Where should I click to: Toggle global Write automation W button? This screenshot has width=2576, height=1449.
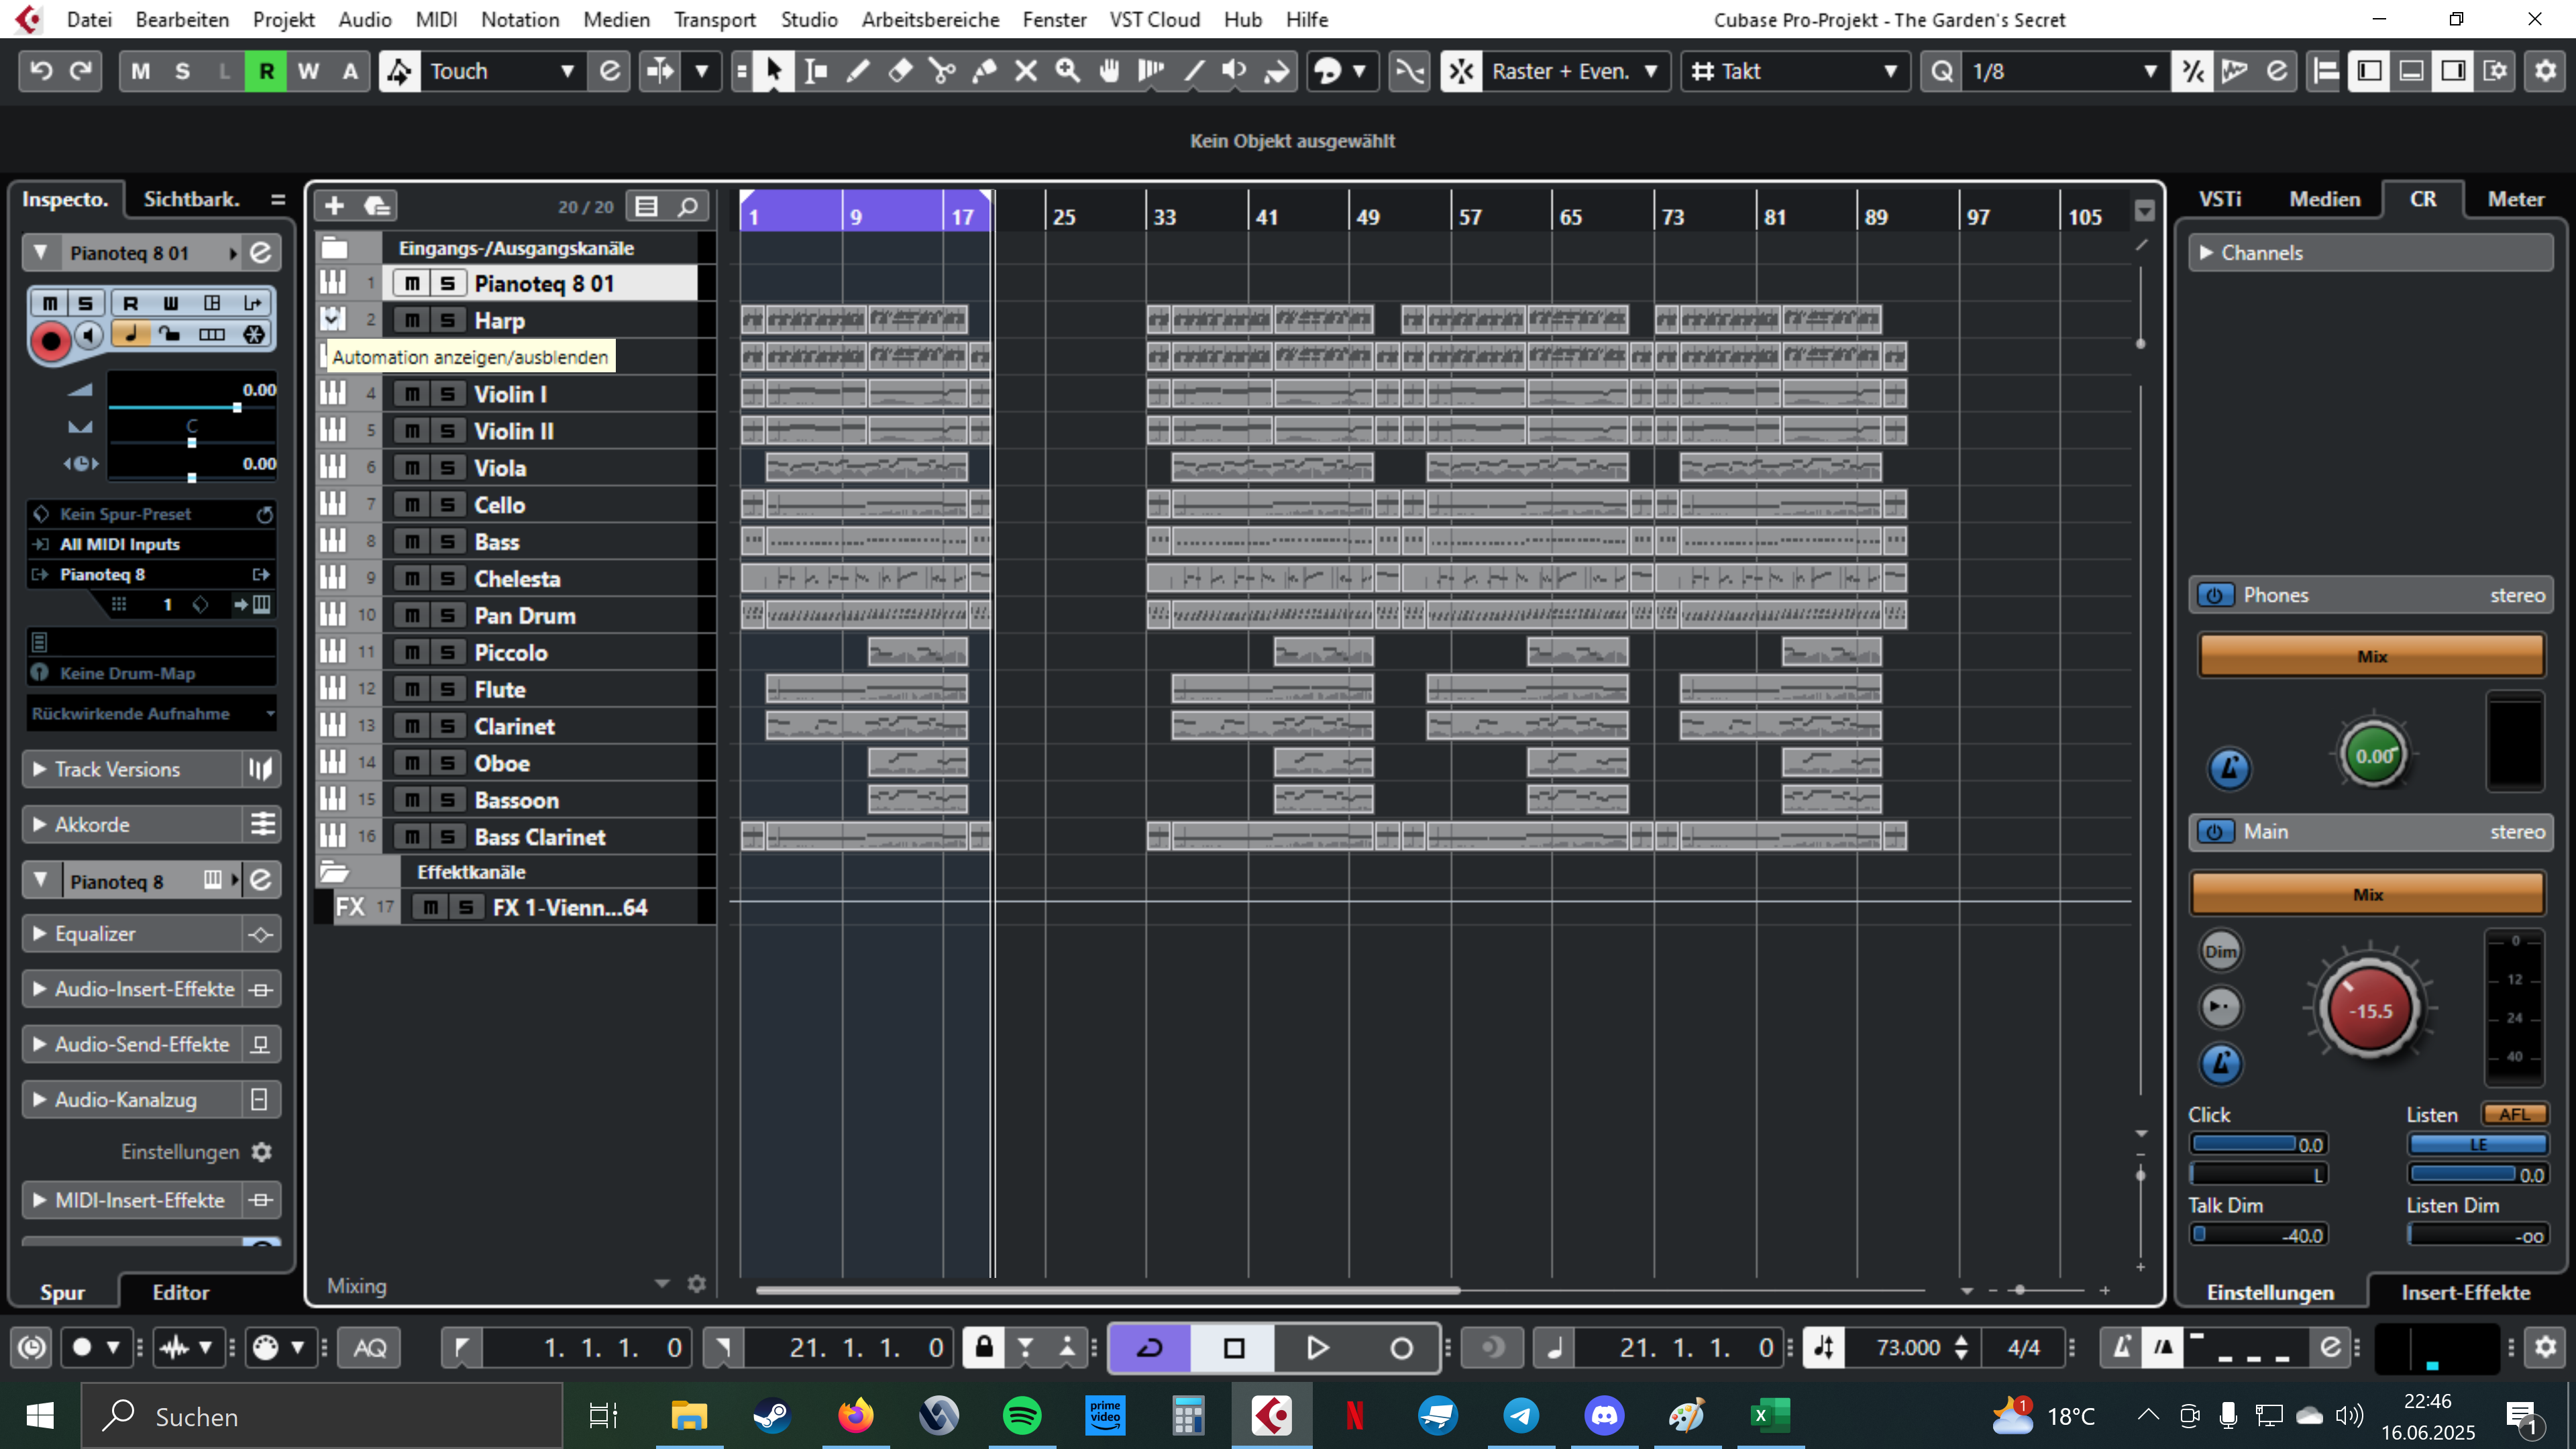pos(308,71)
